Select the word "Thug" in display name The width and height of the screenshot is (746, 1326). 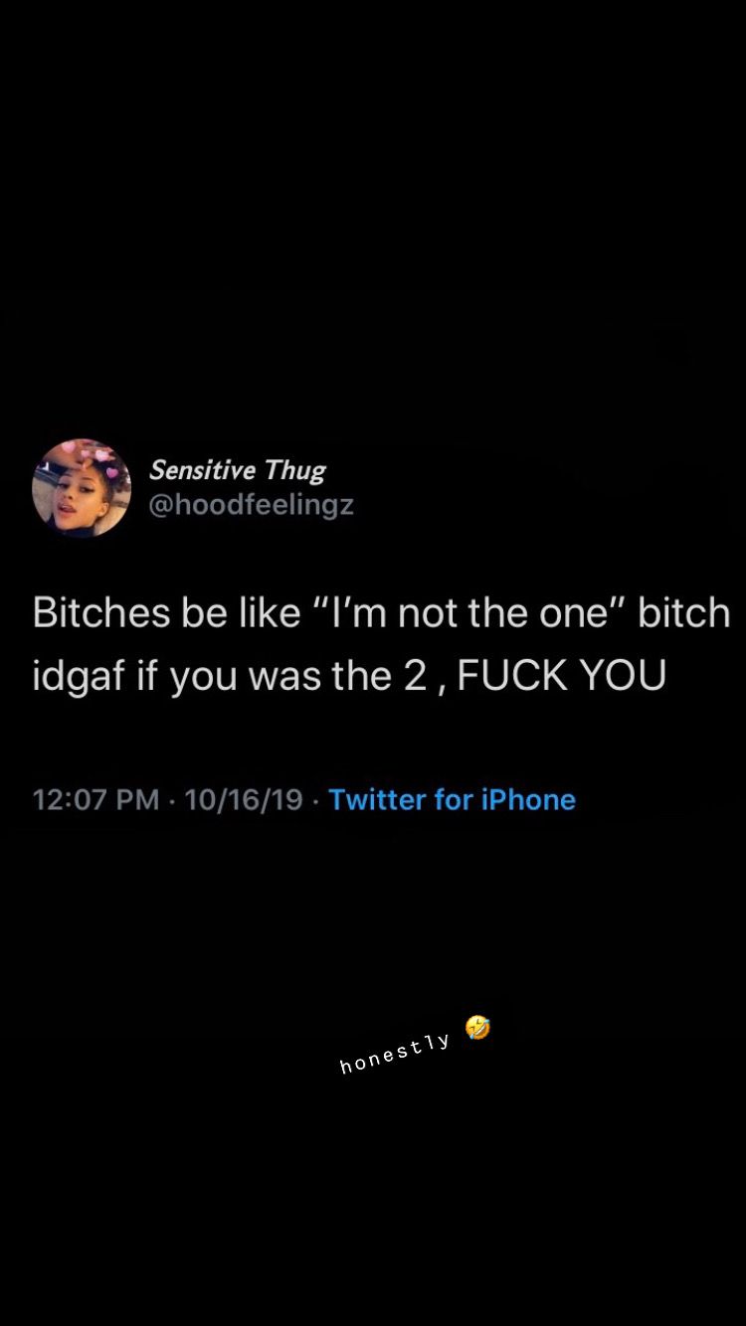point(295,471)
